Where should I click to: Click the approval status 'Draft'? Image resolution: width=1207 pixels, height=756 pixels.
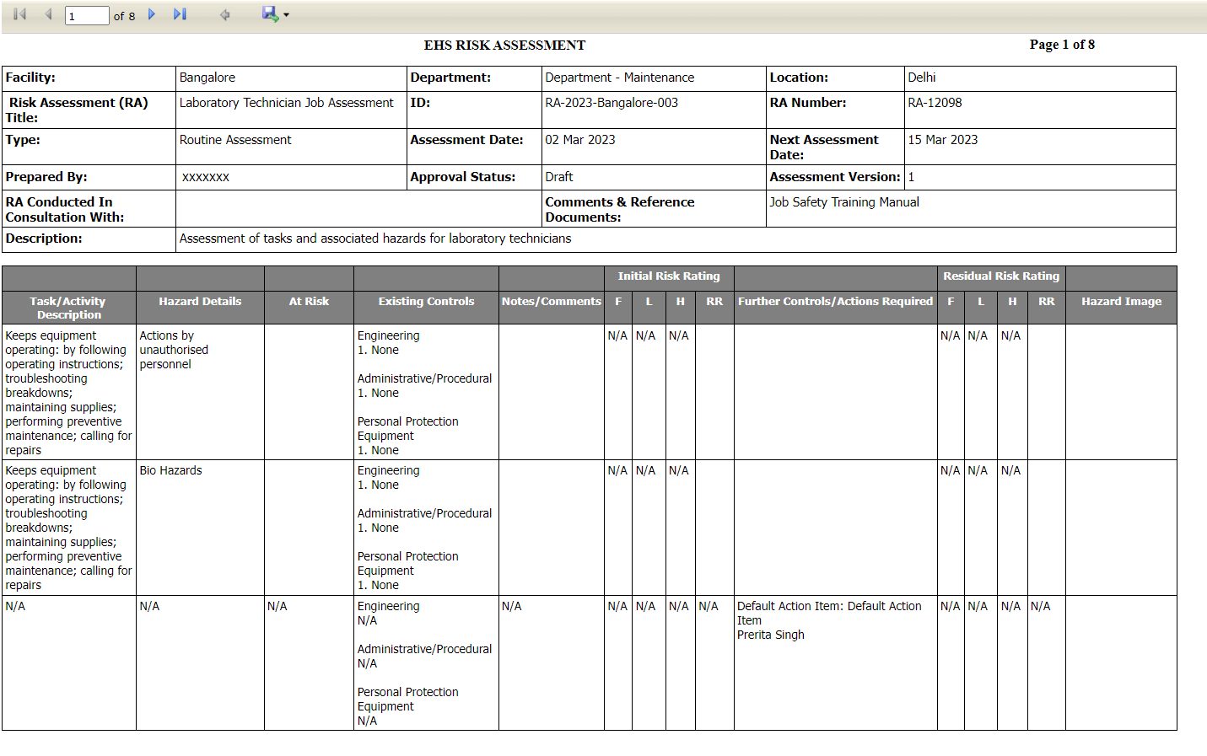(559, 177)
